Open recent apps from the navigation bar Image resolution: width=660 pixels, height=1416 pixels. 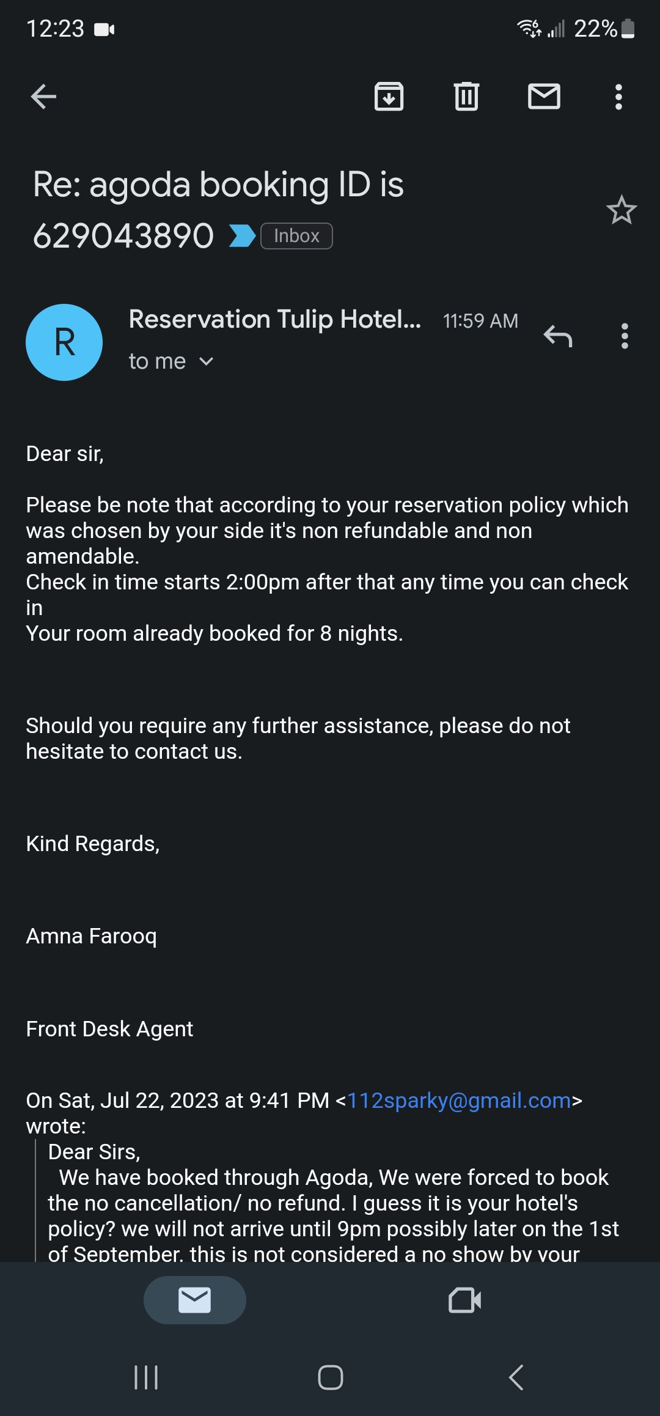click(146, 1377)
